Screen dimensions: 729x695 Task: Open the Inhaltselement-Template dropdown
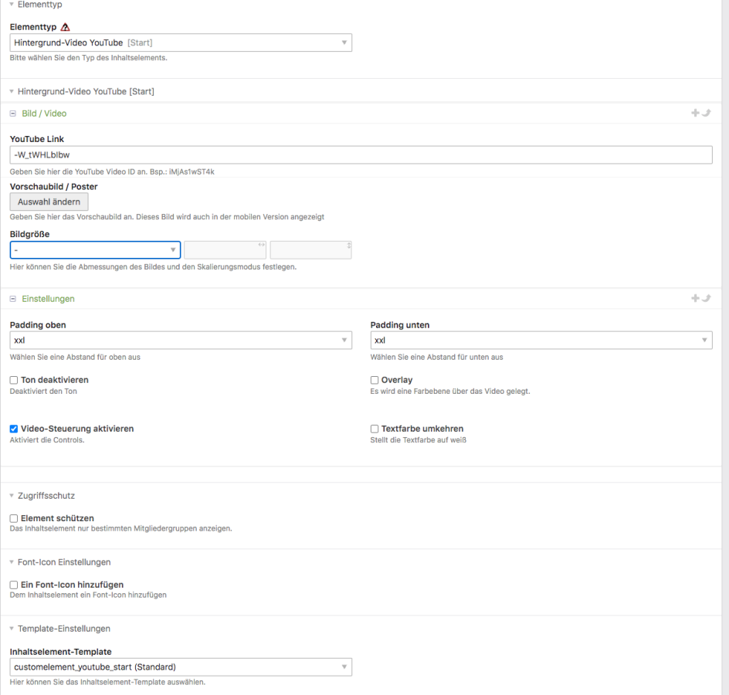point(181,666)
